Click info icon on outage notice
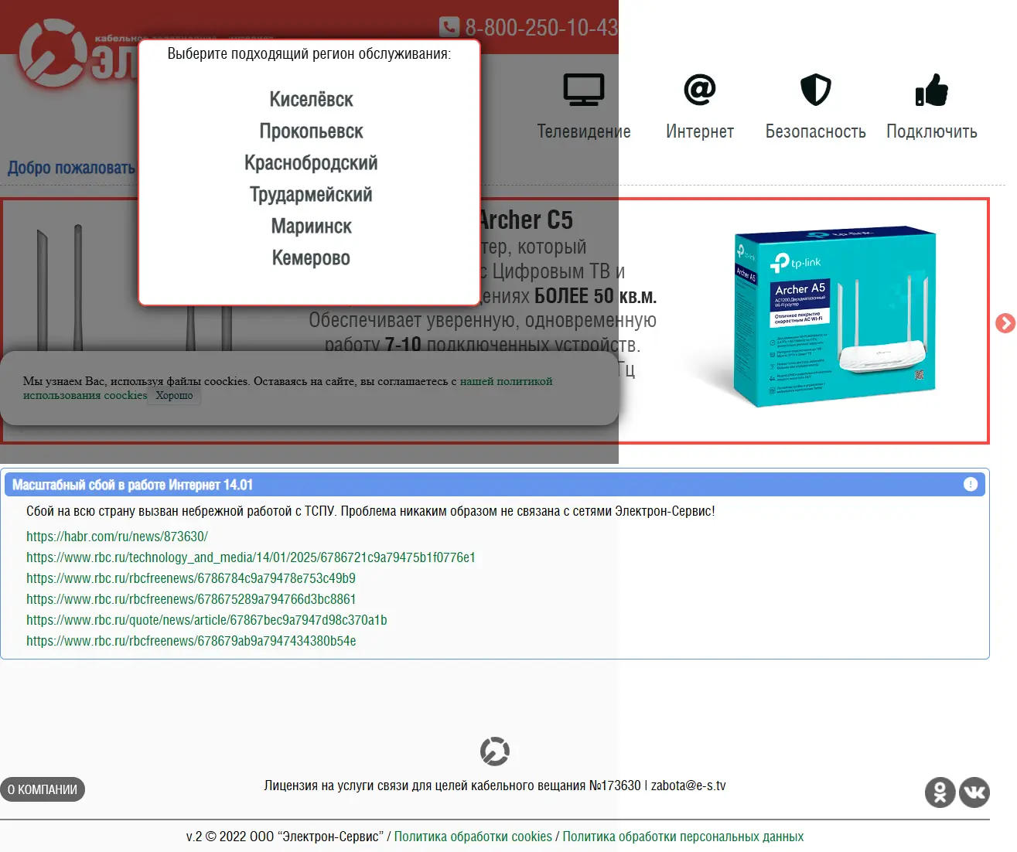The image size is (1017, 852). coord(971,484)
